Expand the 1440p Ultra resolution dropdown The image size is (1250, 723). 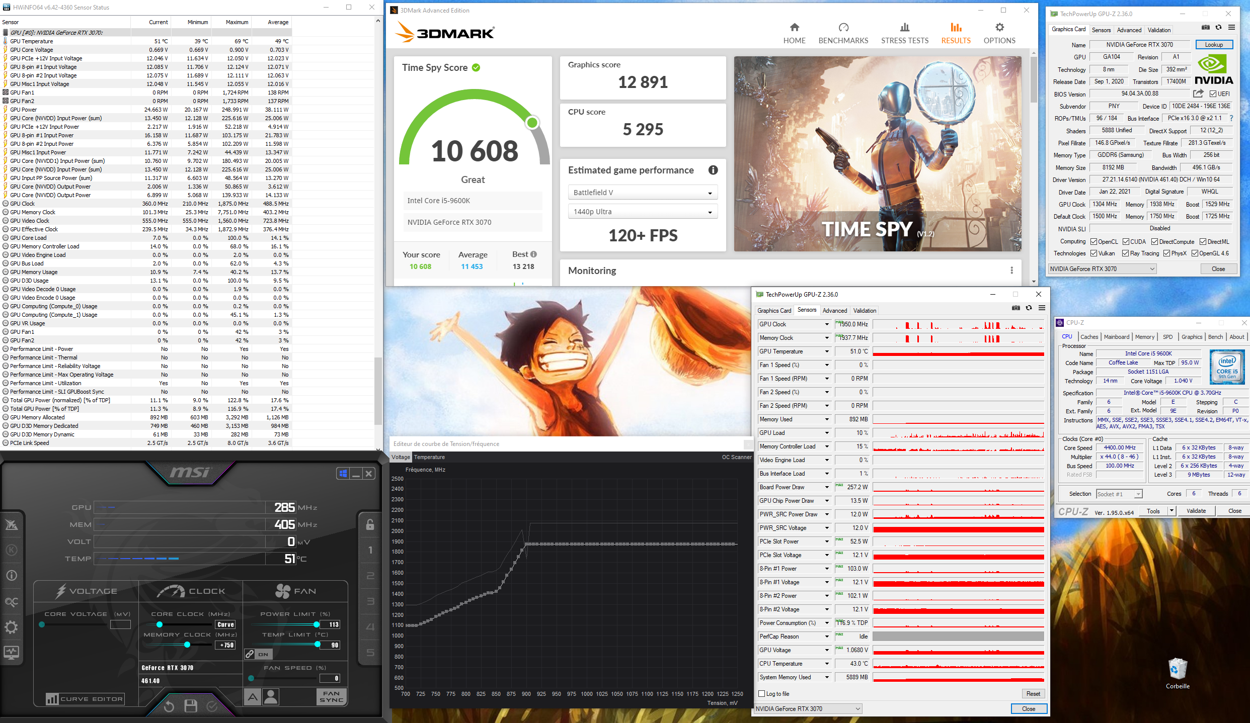coord(643,212)
